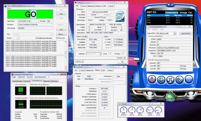Viewport: 201px width, 121px height.
Task: Open the Test type dropdown in ORTHOS
Action: tap(52, 34)
